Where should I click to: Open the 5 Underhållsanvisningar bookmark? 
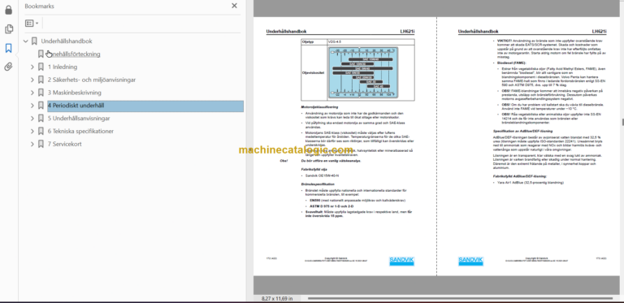tap(79, 119)
